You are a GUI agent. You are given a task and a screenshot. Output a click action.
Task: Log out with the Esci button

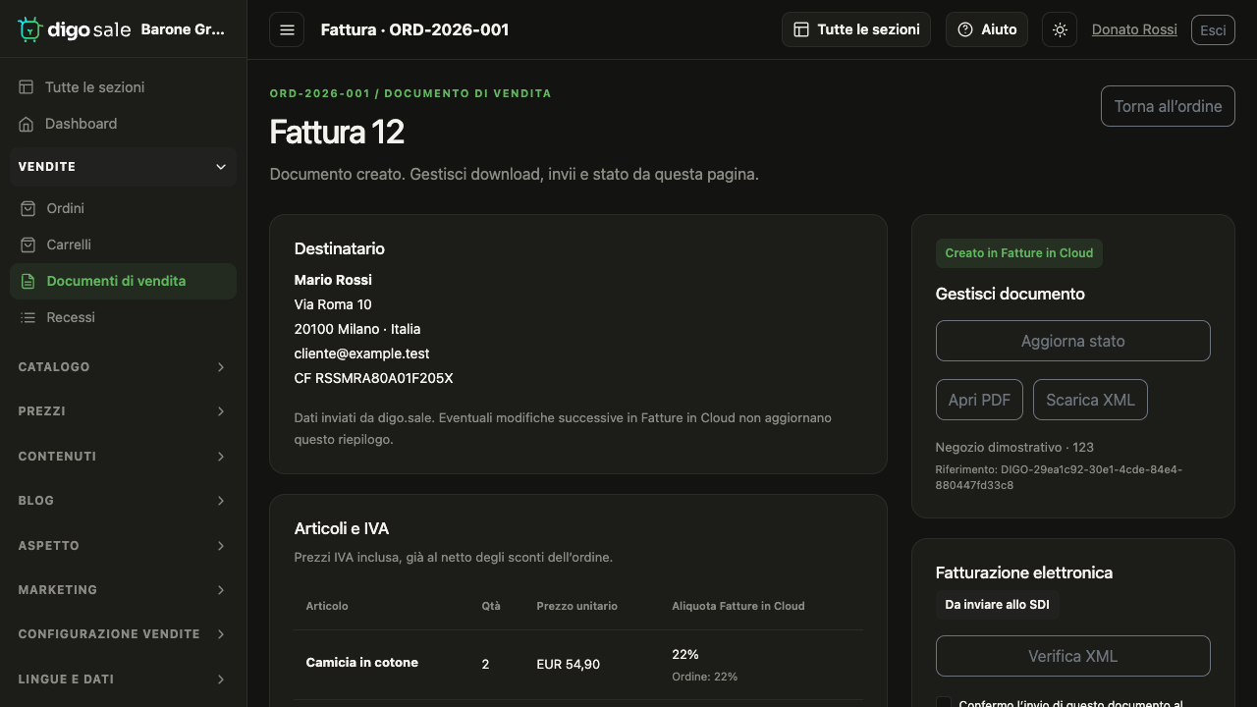pyautogui.click(x=1213, y=29)
